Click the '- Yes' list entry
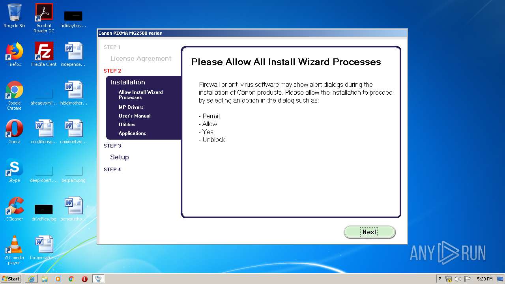Screen dimensions: 505x284 coord(206,132)
